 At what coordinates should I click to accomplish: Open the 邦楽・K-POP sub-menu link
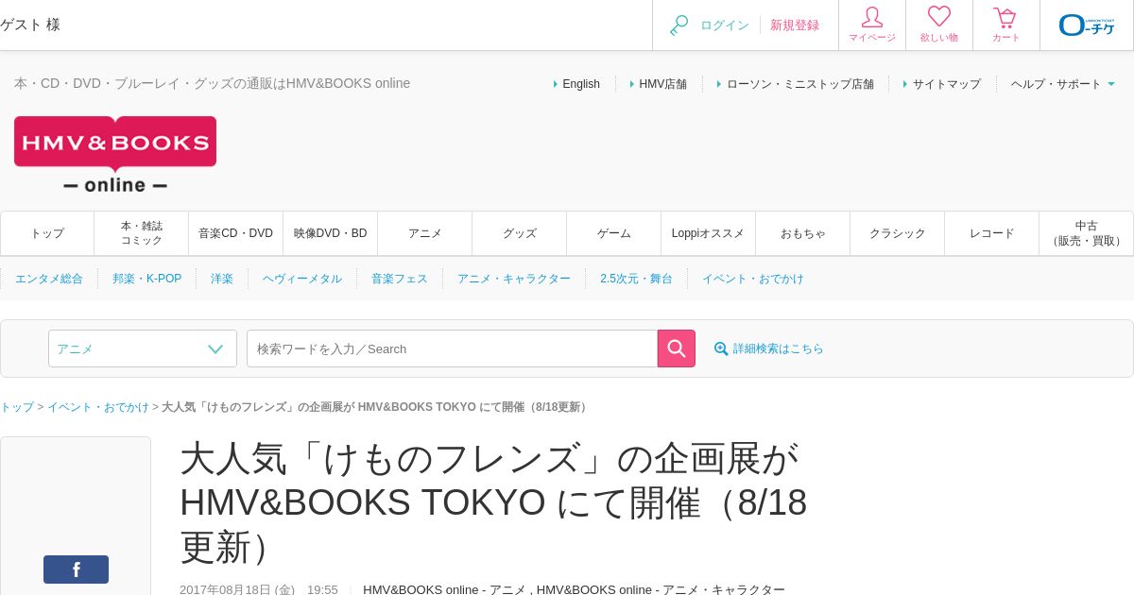coord(146,279)
